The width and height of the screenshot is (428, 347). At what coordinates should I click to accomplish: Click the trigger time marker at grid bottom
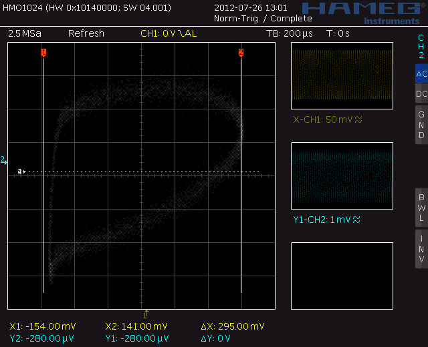coord(146,313)
